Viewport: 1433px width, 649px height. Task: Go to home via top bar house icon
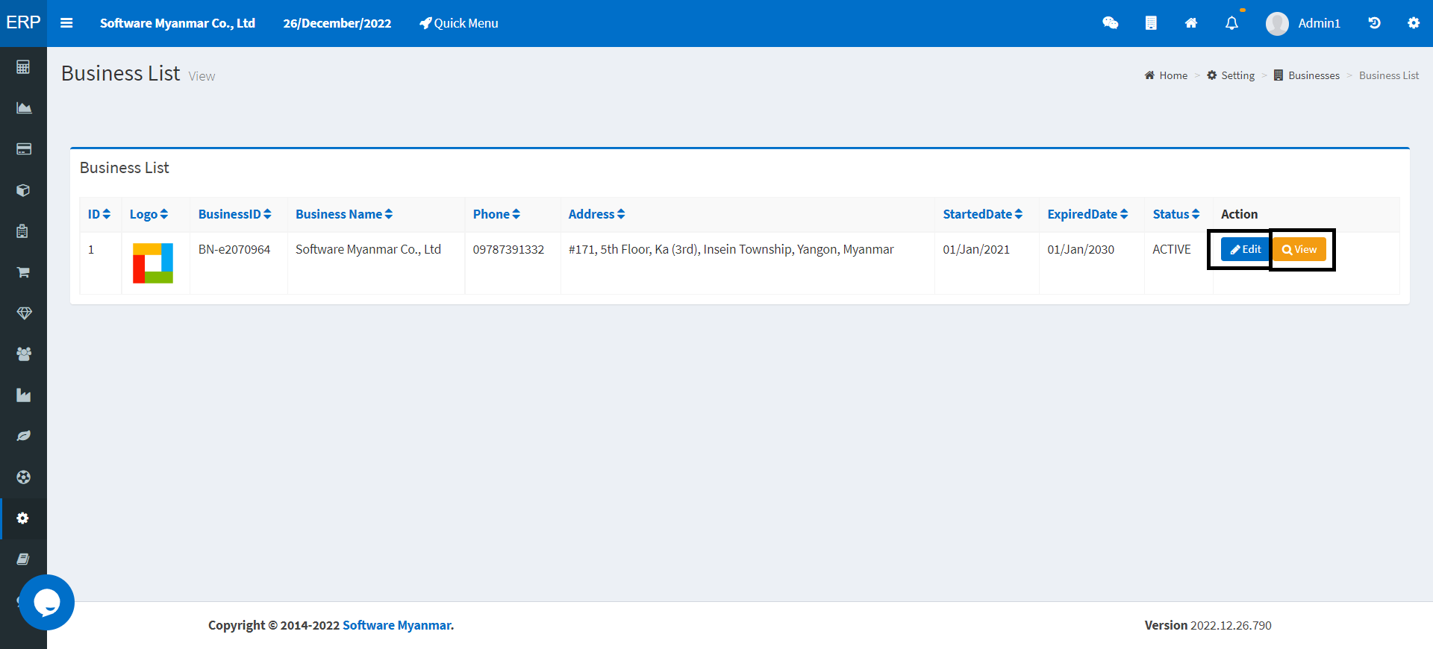click(1191, 23)
